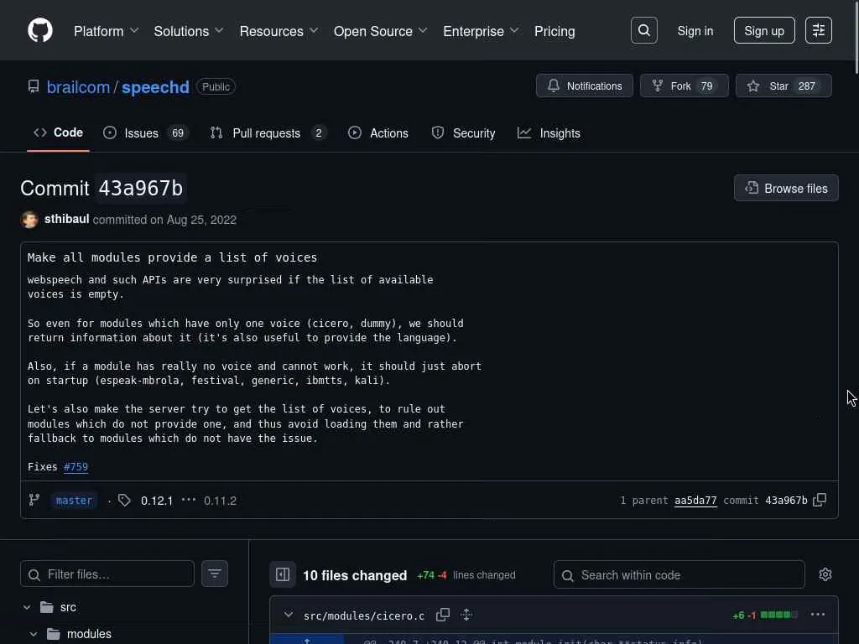
Task: Open linked issue #759
Action: tap(75, 466)
